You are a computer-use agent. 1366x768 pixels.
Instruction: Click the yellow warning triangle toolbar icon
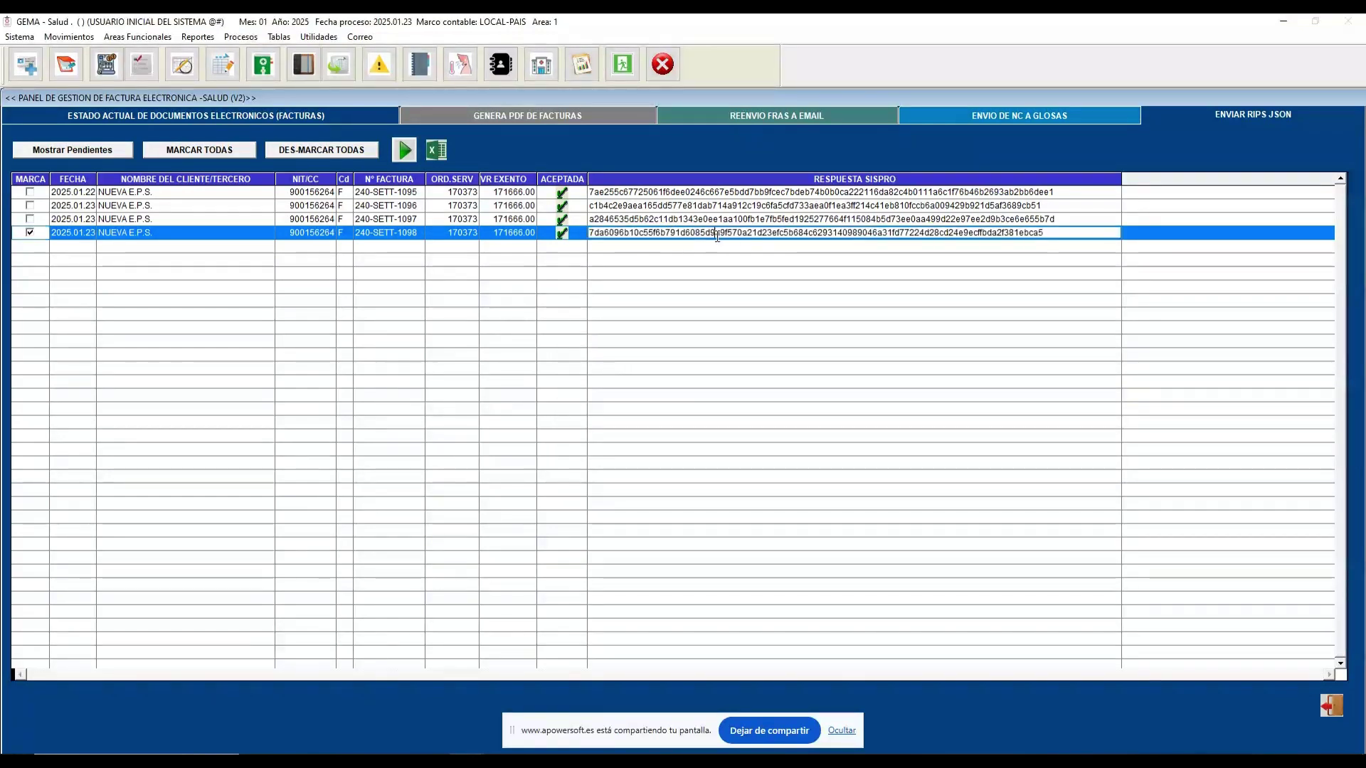379,65
